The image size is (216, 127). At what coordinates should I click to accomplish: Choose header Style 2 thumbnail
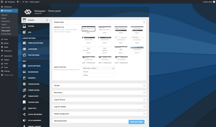click(x=105, y=29)
